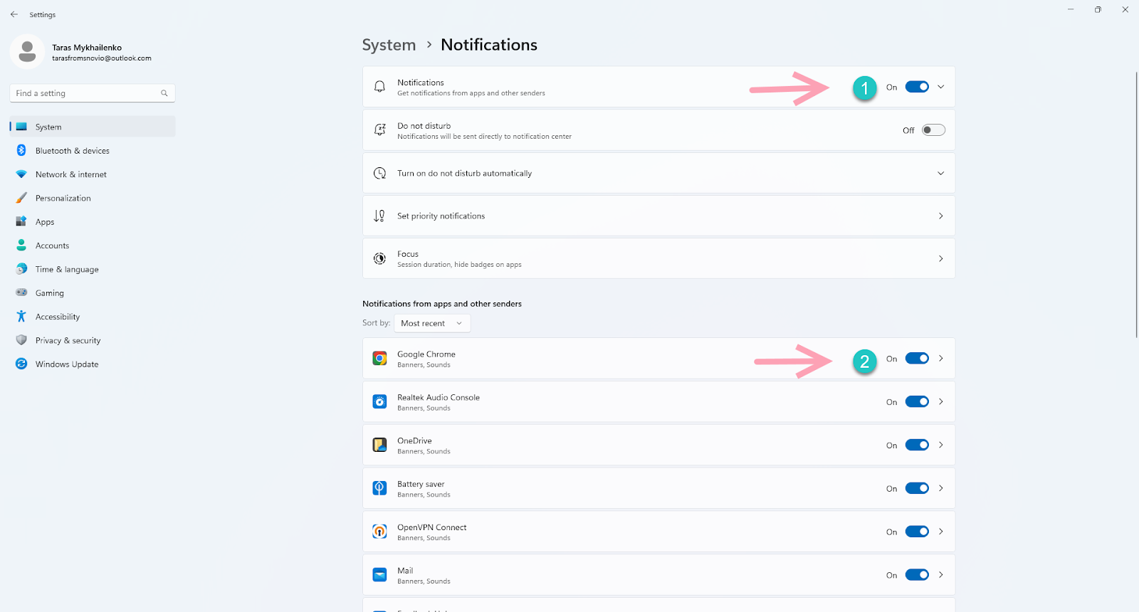Toggle Realtek Audio Console notifications off
Viewport: 1139px width, 612px height.
(917, 402)
